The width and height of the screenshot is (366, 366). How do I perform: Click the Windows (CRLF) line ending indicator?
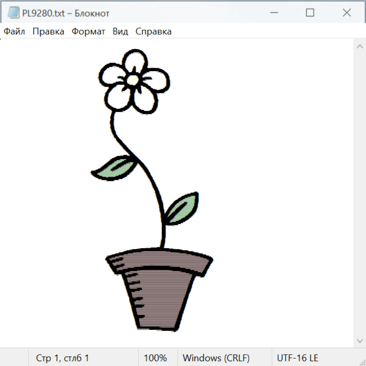pyautogui.click(x=216, y=358)
